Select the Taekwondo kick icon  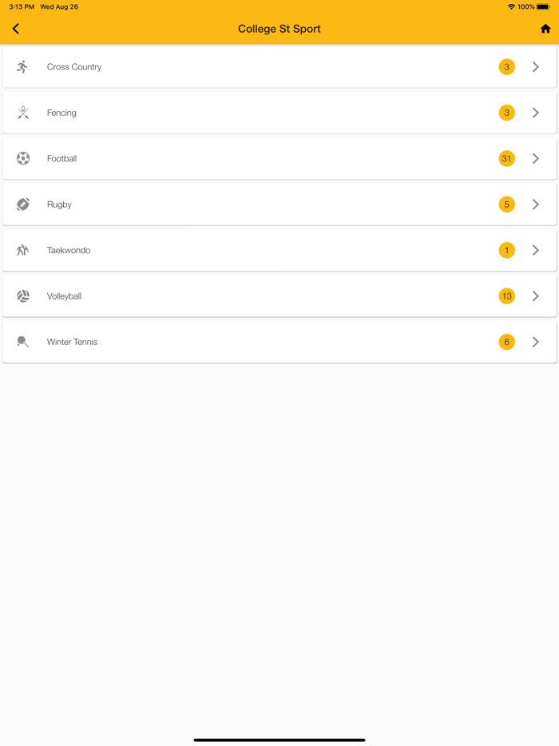point(22,250)
